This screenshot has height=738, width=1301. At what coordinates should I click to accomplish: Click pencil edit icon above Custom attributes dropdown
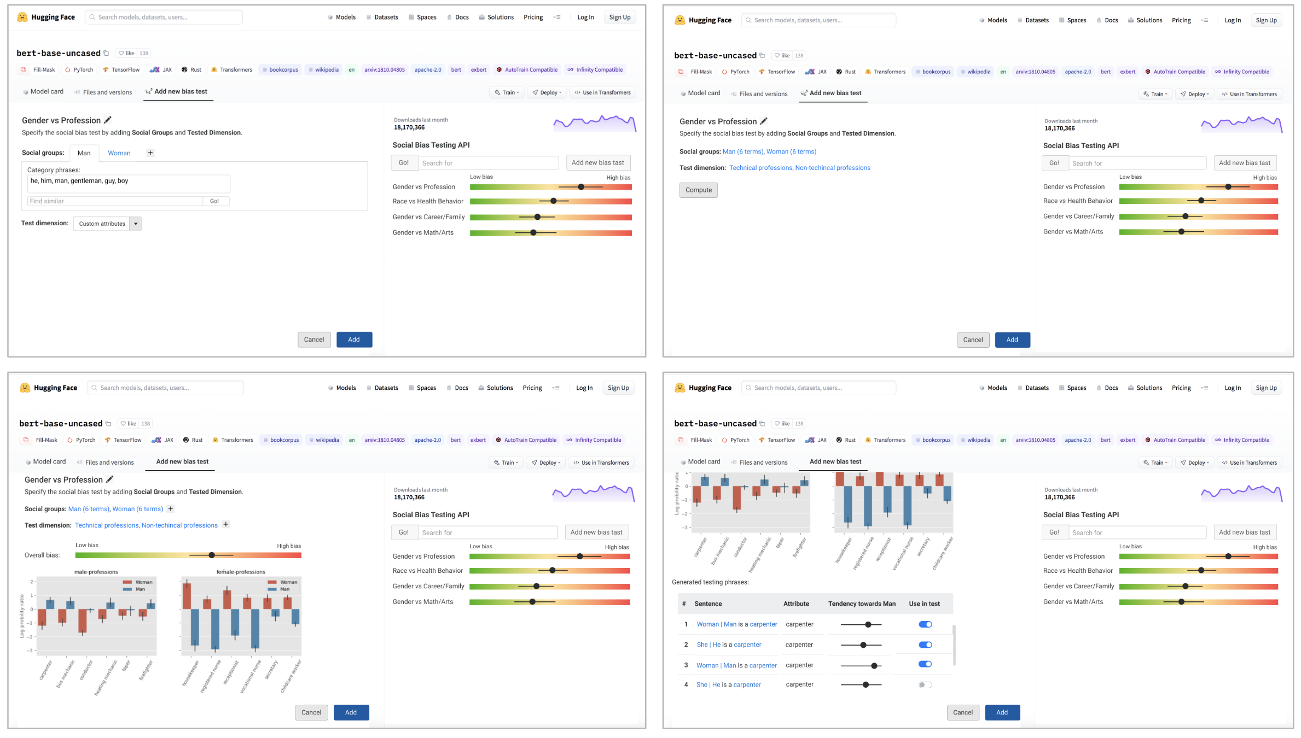pos(108,120)
